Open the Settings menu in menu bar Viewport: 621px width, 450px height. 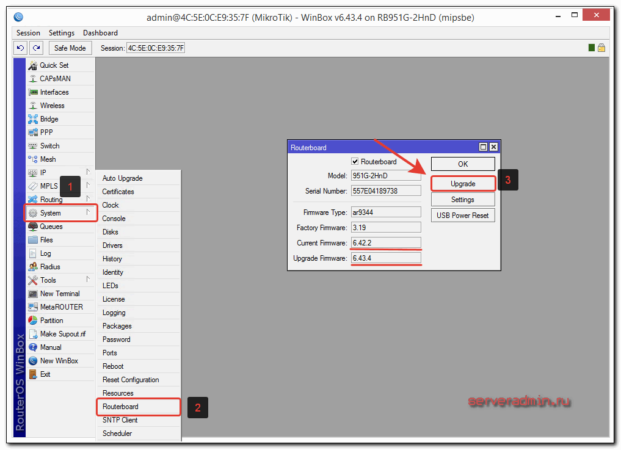(x=62, y=33)
